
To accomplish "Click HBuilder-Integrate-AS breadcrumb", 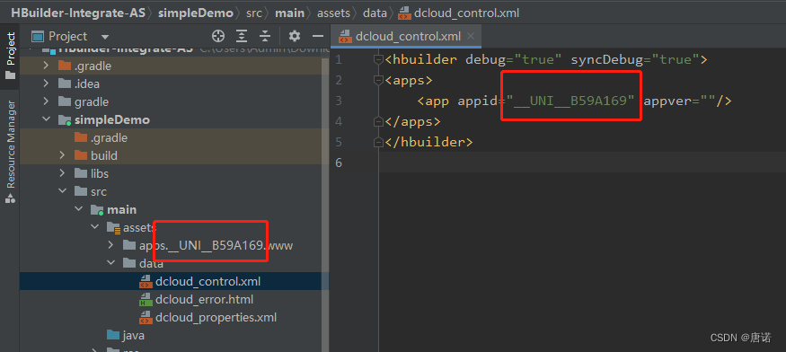I will tap(77, 13).
